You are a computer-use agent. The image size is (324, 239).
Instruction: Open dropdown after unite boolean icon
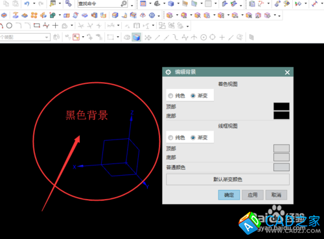(60, 15)
